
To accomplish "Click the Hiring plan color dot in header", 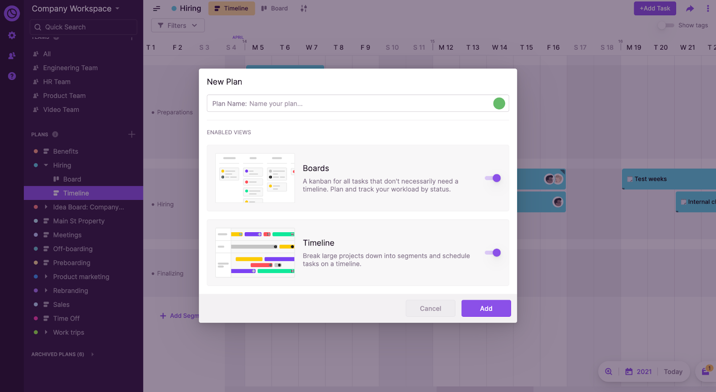I will point(174,9).
